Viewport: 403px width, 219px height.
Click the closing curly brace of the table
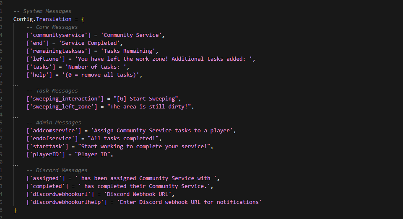(x=15, y=210)
